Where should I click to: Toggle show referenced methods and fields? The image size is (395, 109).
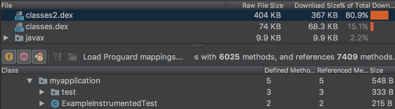coord(39,57)
